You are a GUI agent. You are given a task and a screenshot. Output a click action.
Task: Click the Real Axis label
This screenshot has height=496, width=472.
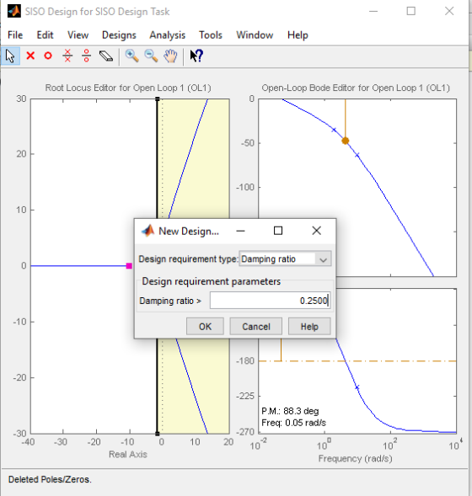pyautogui.click(x=128, y=454)
